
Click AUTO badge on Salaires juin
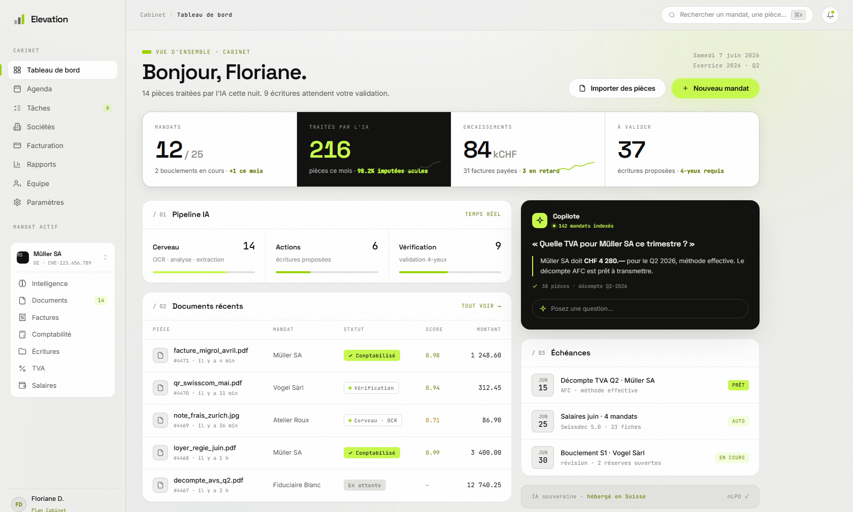coord(738,421)
